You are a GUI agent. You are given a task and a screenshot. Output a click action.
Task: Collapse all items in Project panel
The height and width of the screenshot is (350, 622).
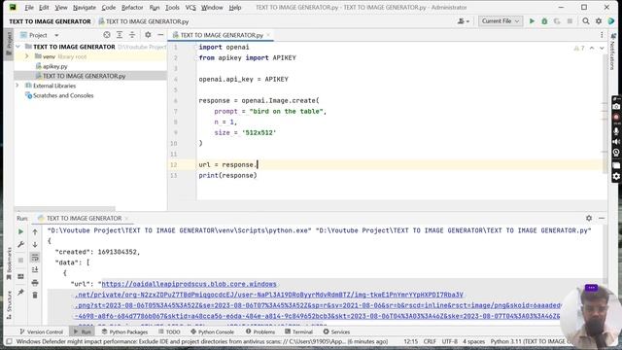coord(132,35)
